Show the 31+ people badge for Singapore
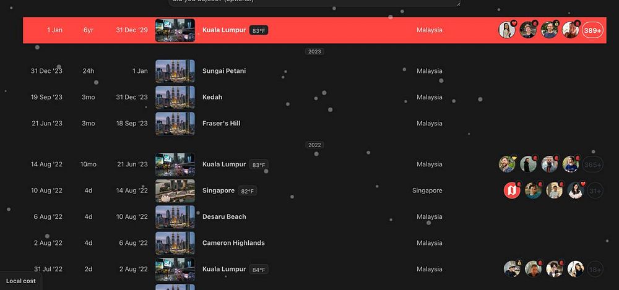Image resolution: width=619 pixels, height=290 pixels. click(595, 190)
